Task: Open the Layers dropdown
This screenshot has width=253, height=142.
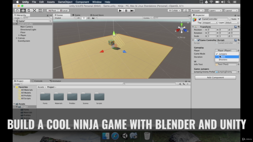Action: pyautogui.click(x=215, y=11)
